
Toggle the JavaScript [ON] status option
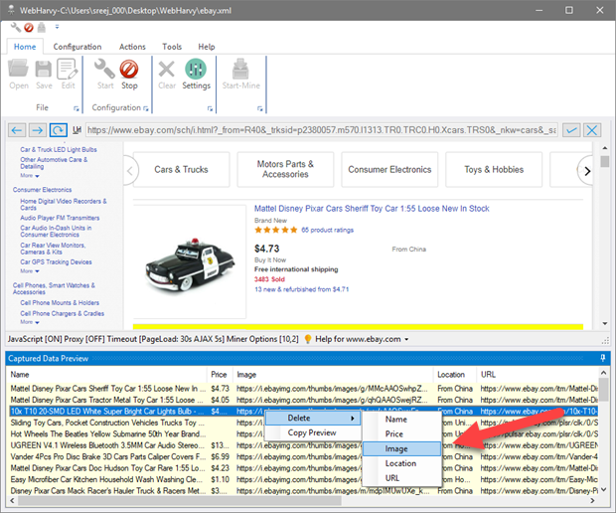pyautogui.click(x=36, y=339)
